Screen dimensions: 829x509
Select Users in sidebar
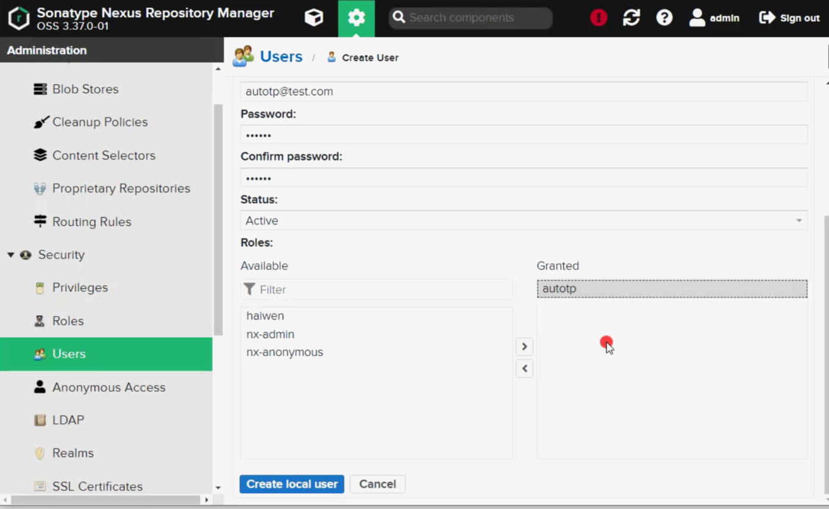pyautogui.click(x=106, y=354)
